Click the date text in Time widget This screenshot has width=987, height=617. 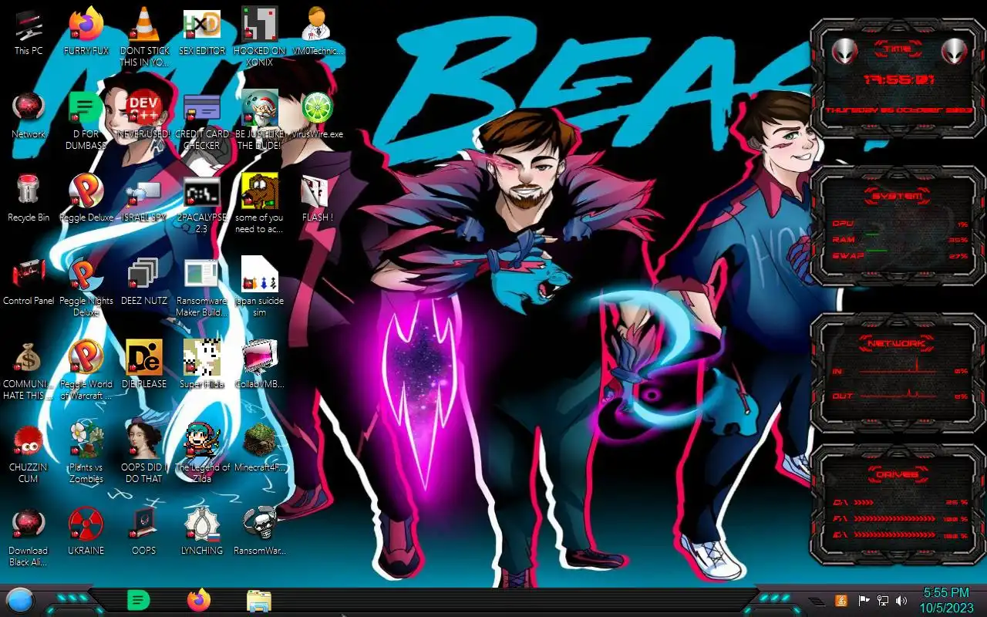pyautogui.click(x=899, y=110)
